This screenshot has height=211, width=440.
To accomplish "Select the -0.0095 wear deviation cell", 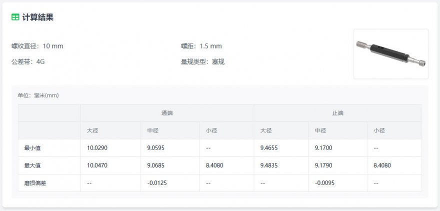I will click(324, 183).
